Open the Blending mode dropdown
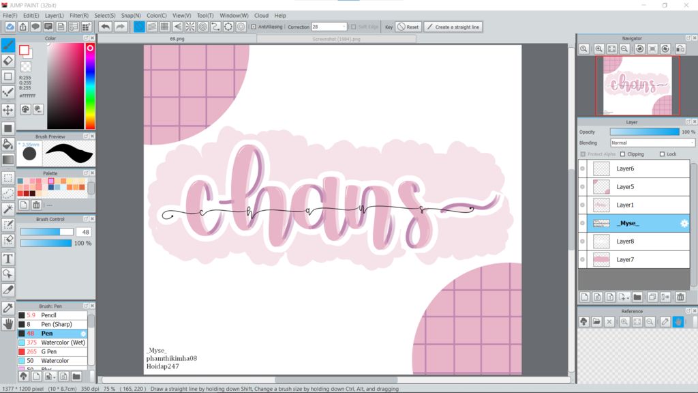Viewport: 698px width, 393px height. point(652,143)
